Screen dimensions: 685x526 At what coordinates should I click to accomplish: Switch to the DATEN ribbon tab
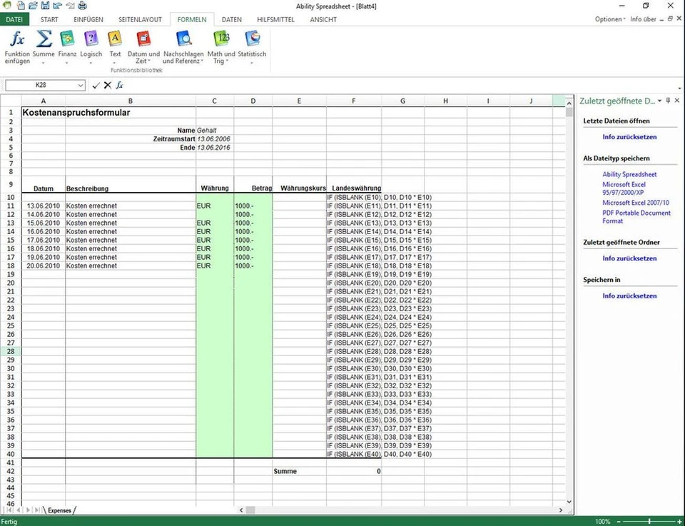coord(231,19)
